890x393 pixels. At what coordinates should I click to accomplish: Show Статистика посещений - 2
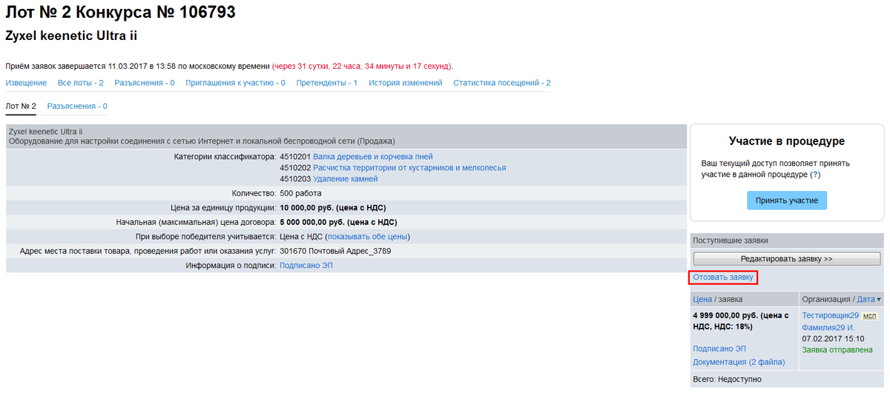pyautogui.click(x=501, y=83)
